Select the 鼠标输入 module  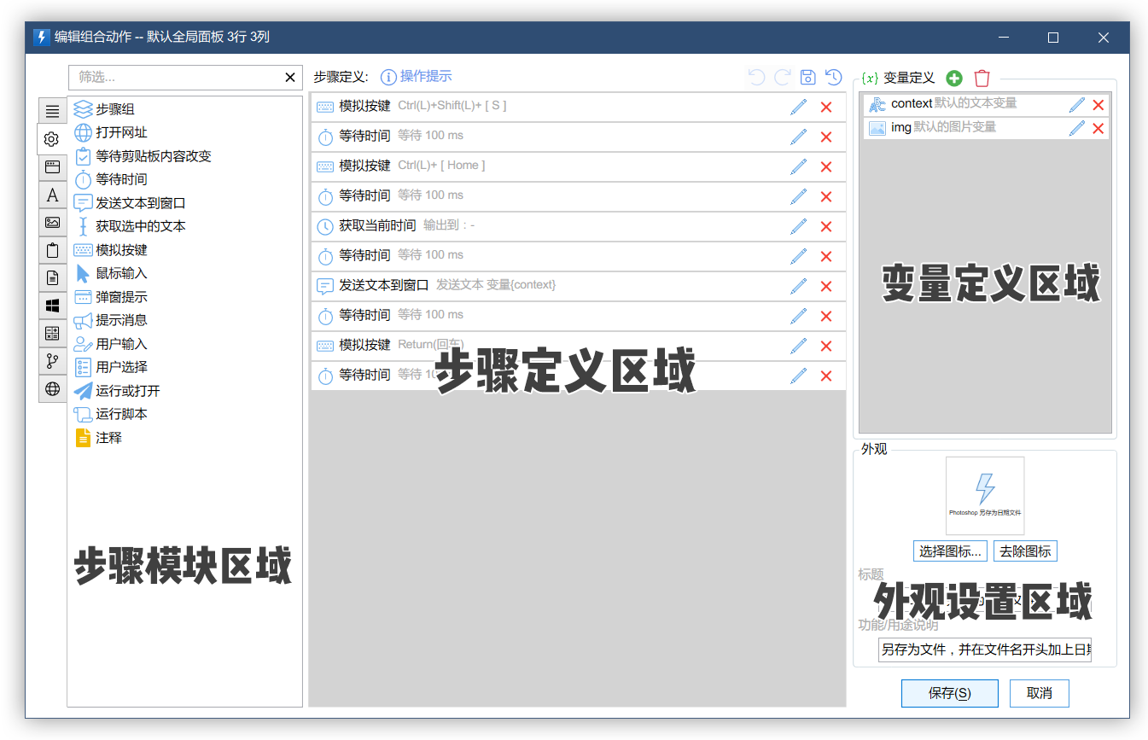[110, 273]
